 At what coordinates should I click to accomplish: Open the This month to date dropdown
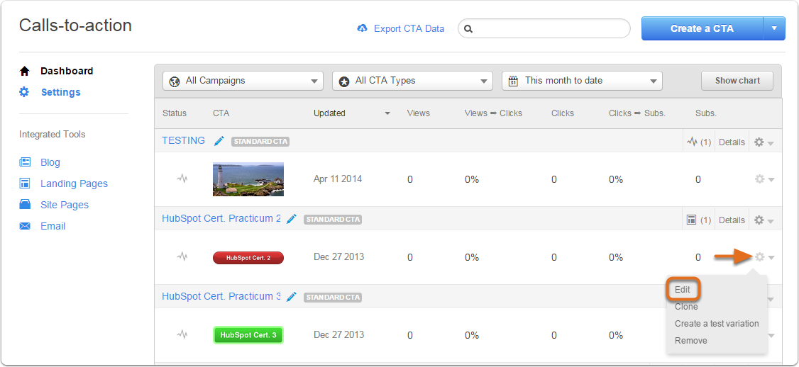tap(582, 81)
